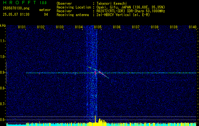Click the timestamp 25.05.07 01:30
The width and height of the screenshot is (199, 126).
pos(16,14)
